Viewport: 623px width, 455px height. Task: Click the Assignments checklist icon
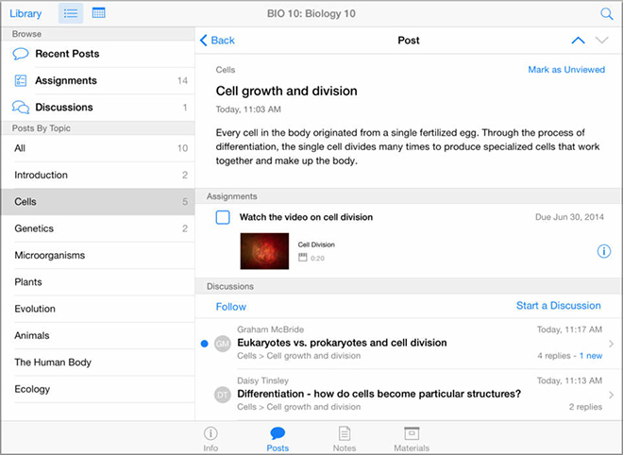coord(20,80)
